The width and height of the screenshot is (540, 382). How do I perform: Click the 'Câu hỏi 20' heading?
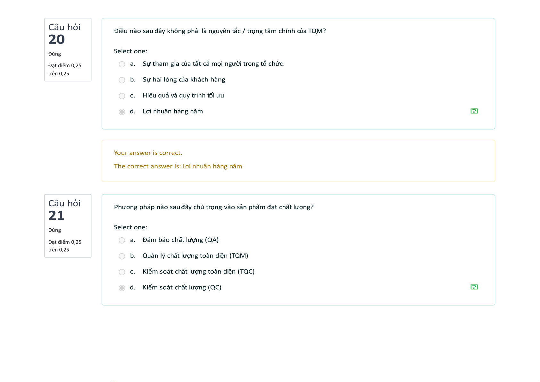coord(64,34)
